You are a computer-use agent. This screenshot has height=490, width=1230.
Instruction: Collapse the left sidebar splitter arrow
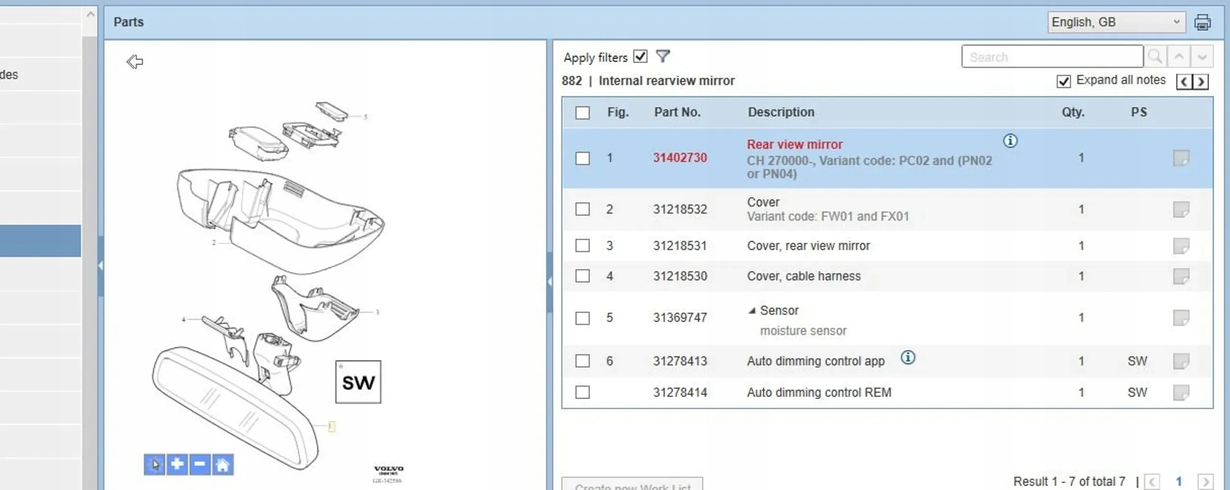(x=101, y=266)
